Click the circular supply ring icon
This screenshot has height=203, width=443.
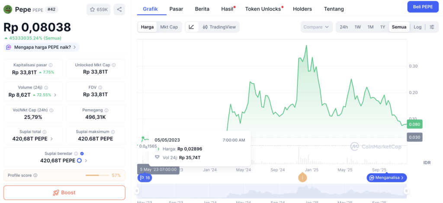[80, 161]
